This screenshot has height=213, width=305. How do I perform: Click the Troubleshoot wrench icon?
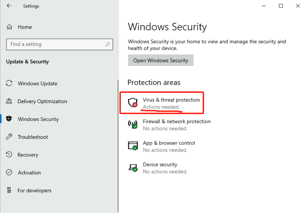pyautogui.click(x=9, y=137)
